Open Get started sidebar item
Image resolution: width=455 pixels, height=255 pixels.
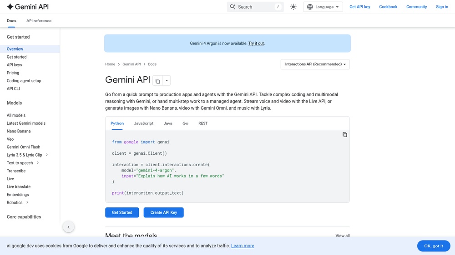click(x=16, y=57)
